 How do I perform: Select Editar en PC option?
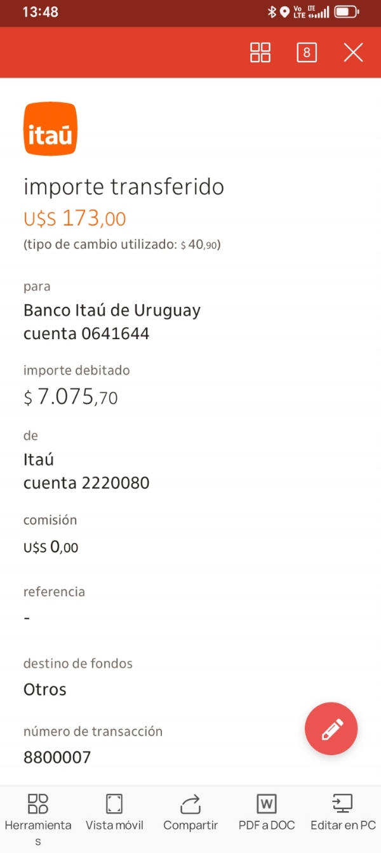tap(343, 813)
